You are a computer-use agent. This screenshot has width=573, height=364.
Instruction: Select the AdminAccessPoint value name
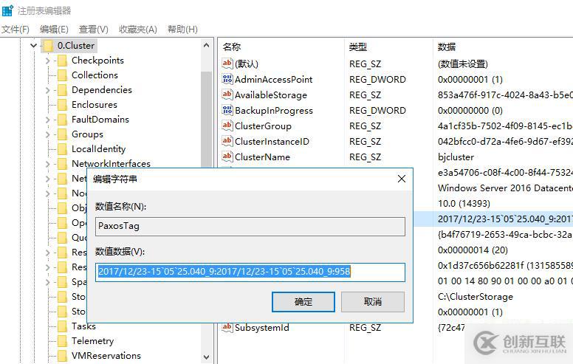click(273, 79)
